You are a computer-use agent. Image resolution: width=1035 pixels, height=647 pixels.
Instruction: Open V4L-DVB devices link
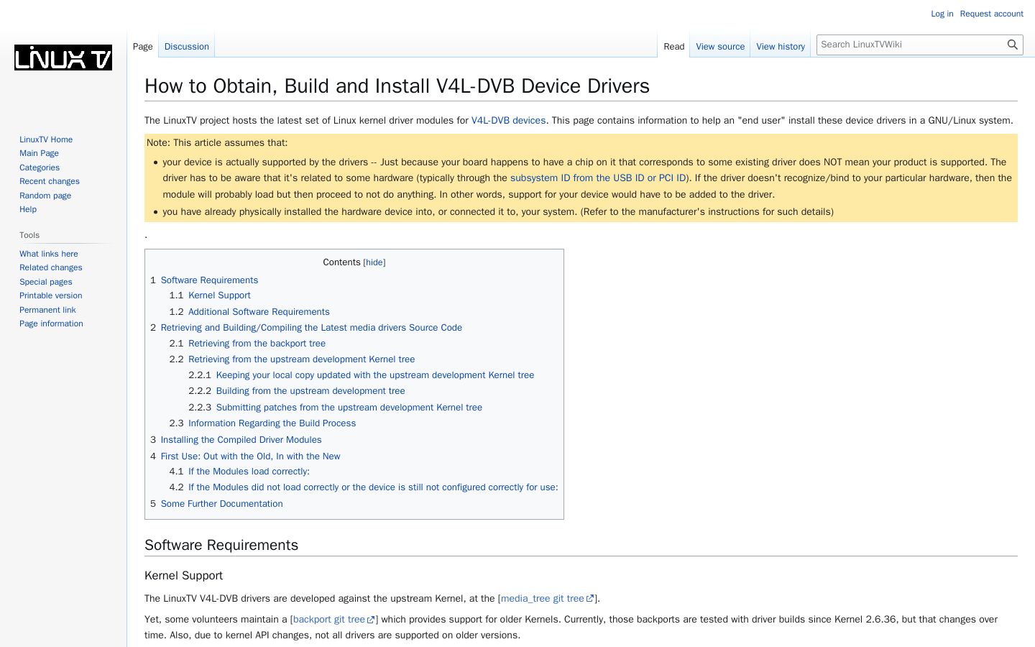(508, 120)
